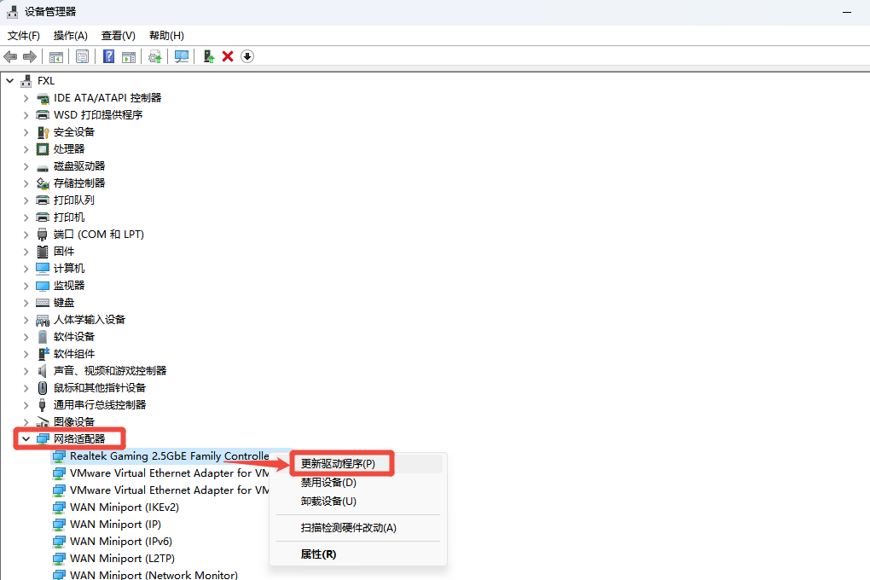Click the 鼠标和其他指针设备 mouse icon
The width and height of the screenshot is (870, 580).
[43, 388]
